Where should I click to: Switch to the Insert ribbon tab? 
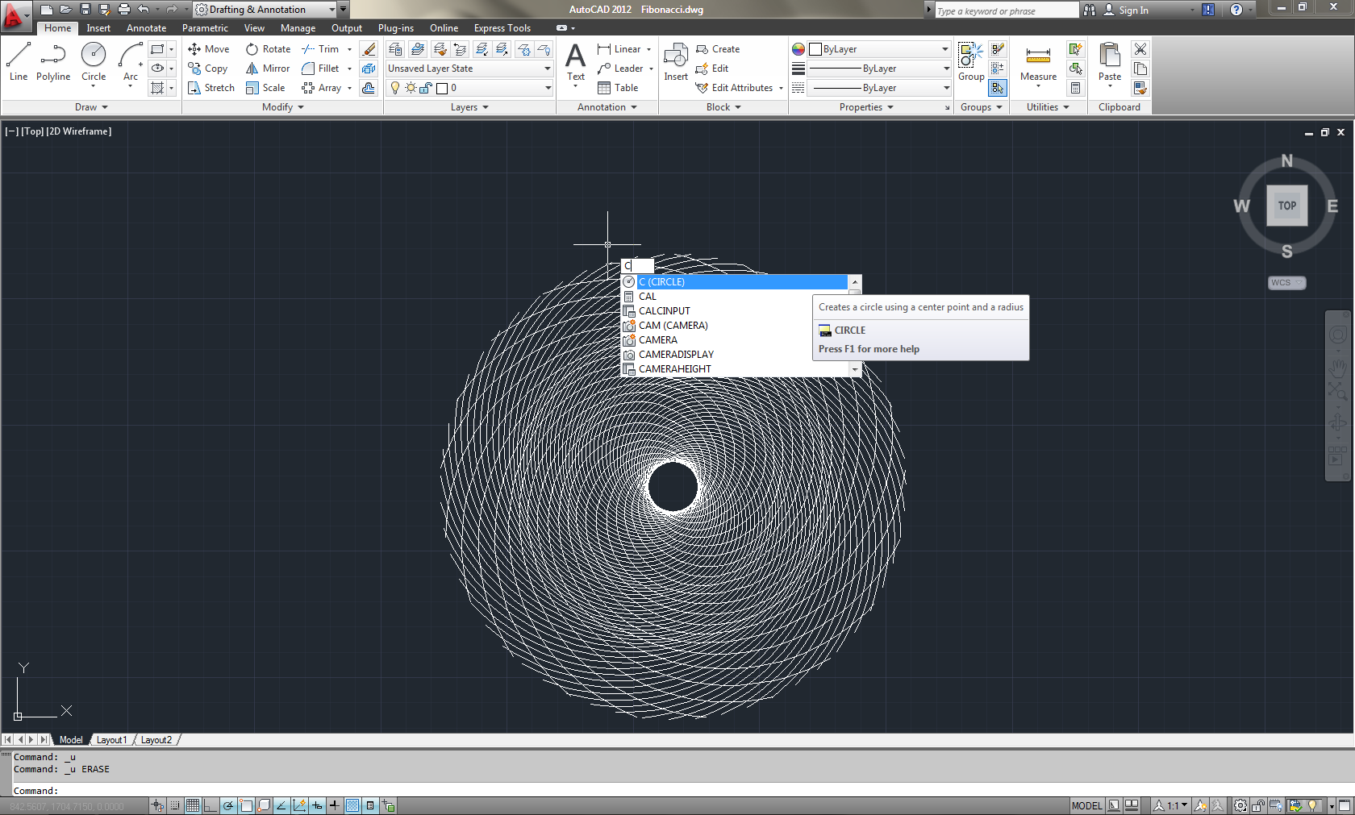(98, 28)
